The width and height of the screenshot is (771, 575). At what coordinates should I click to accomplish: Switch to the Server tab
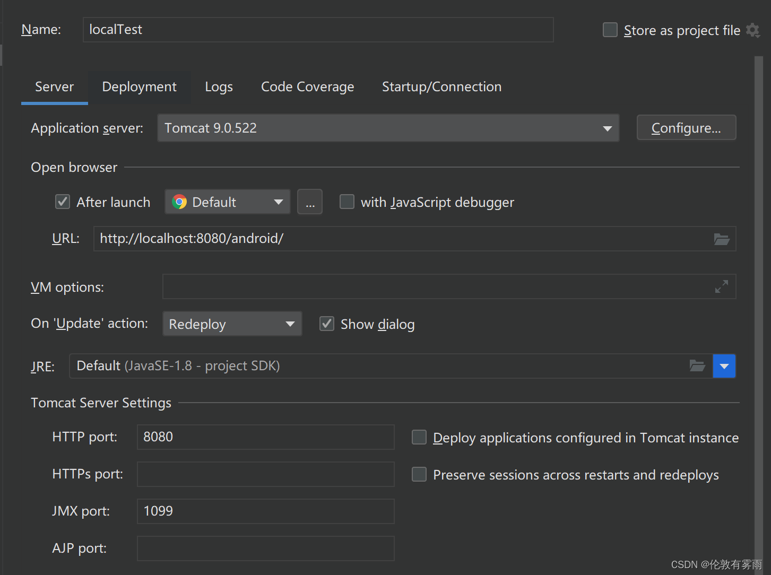click(54, 87)
